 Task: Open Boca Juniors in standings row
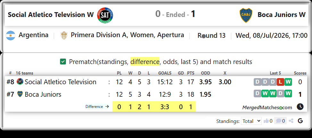point(43,94)
